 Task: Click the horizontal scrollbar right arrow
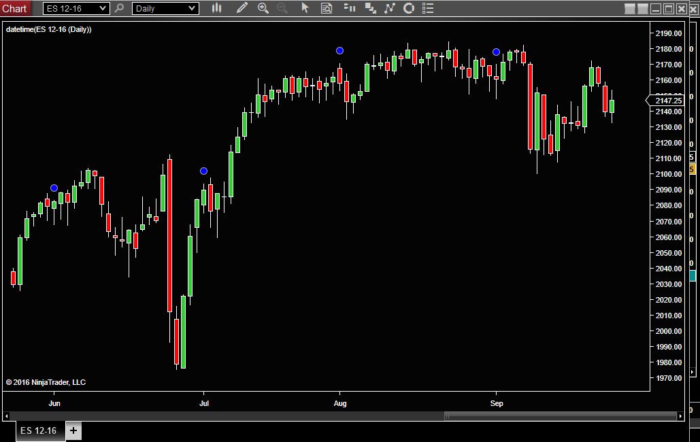(680, 416)
